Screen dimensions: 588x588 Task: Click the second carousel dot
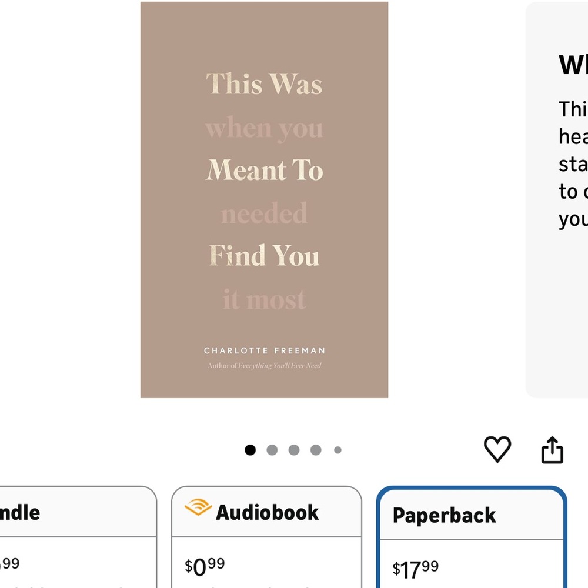coord(272,449)
